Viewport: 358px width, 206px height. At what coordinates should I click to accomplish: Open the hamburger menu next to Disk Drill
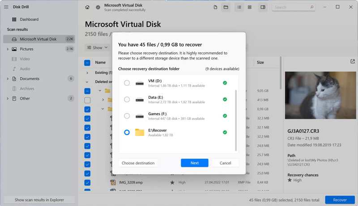pyautogui.click(x=6, y=7)
